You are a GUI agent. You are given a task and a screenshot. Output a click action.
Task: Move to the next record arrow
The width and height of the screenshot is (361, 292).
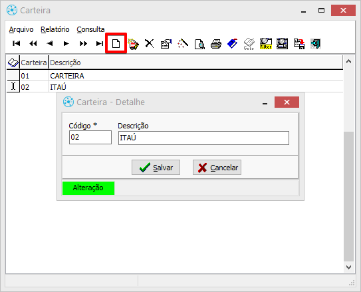click(66, 43)
